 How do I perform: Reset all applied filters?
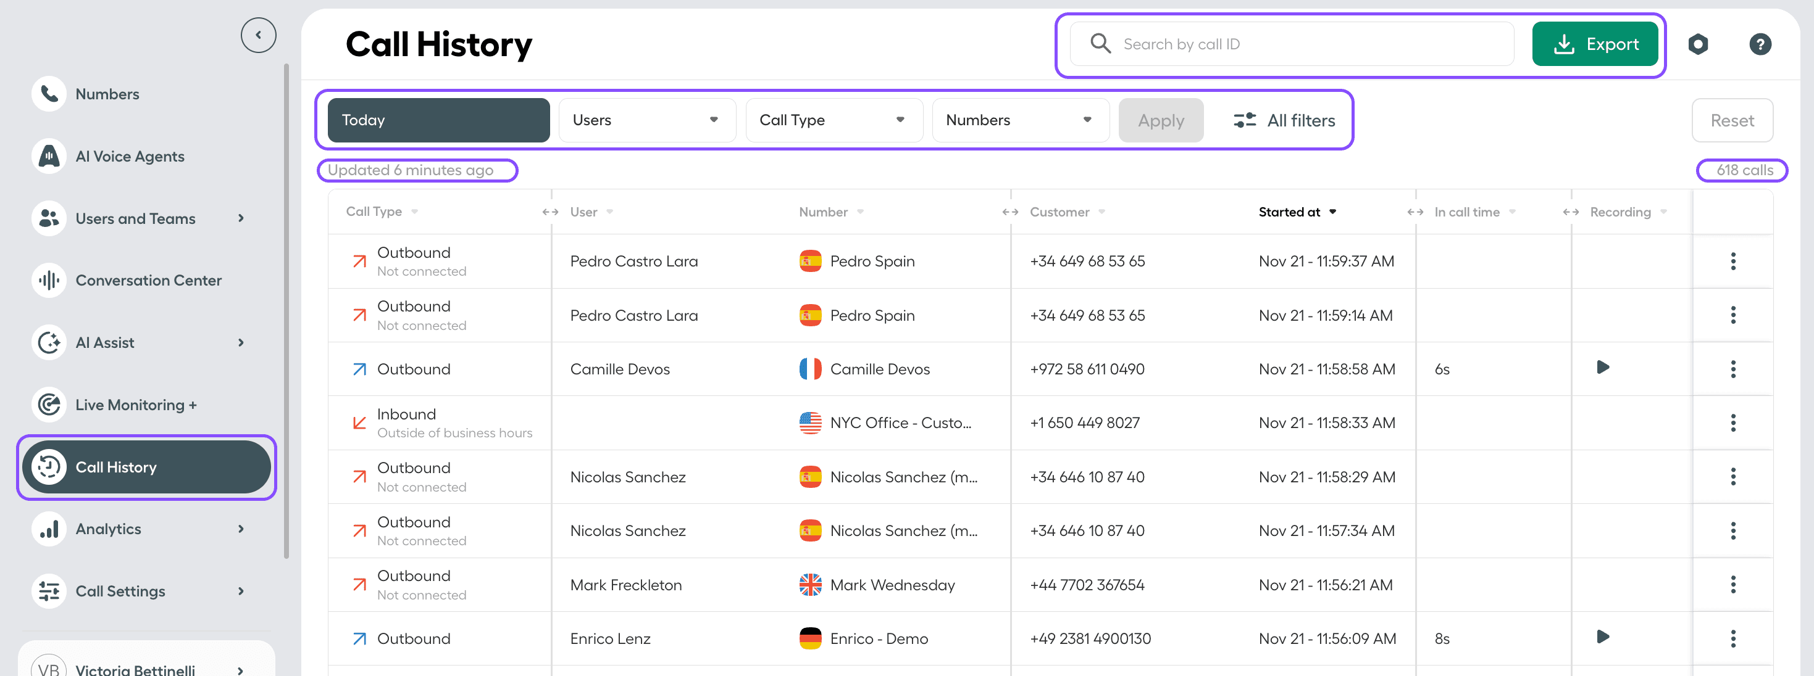pyautogui.click(x=1732, y=120)
